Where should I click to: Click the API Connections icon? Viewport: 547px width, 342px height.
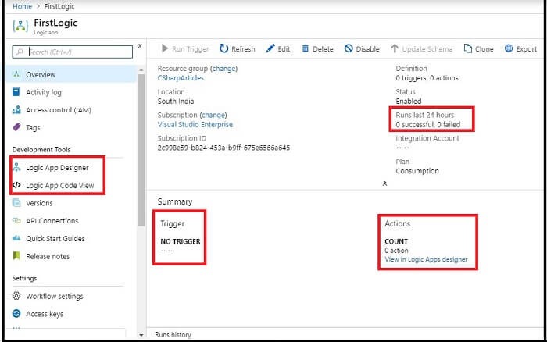16,221
